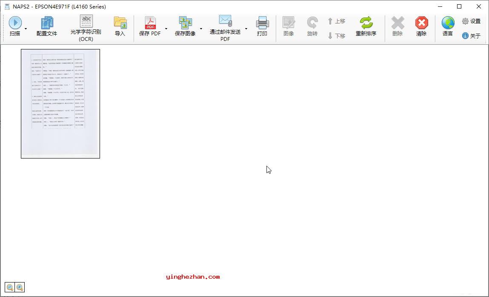Expand the Save Images dropdown arrow
This screenshot has height=297, width=489.
point(201,29)
